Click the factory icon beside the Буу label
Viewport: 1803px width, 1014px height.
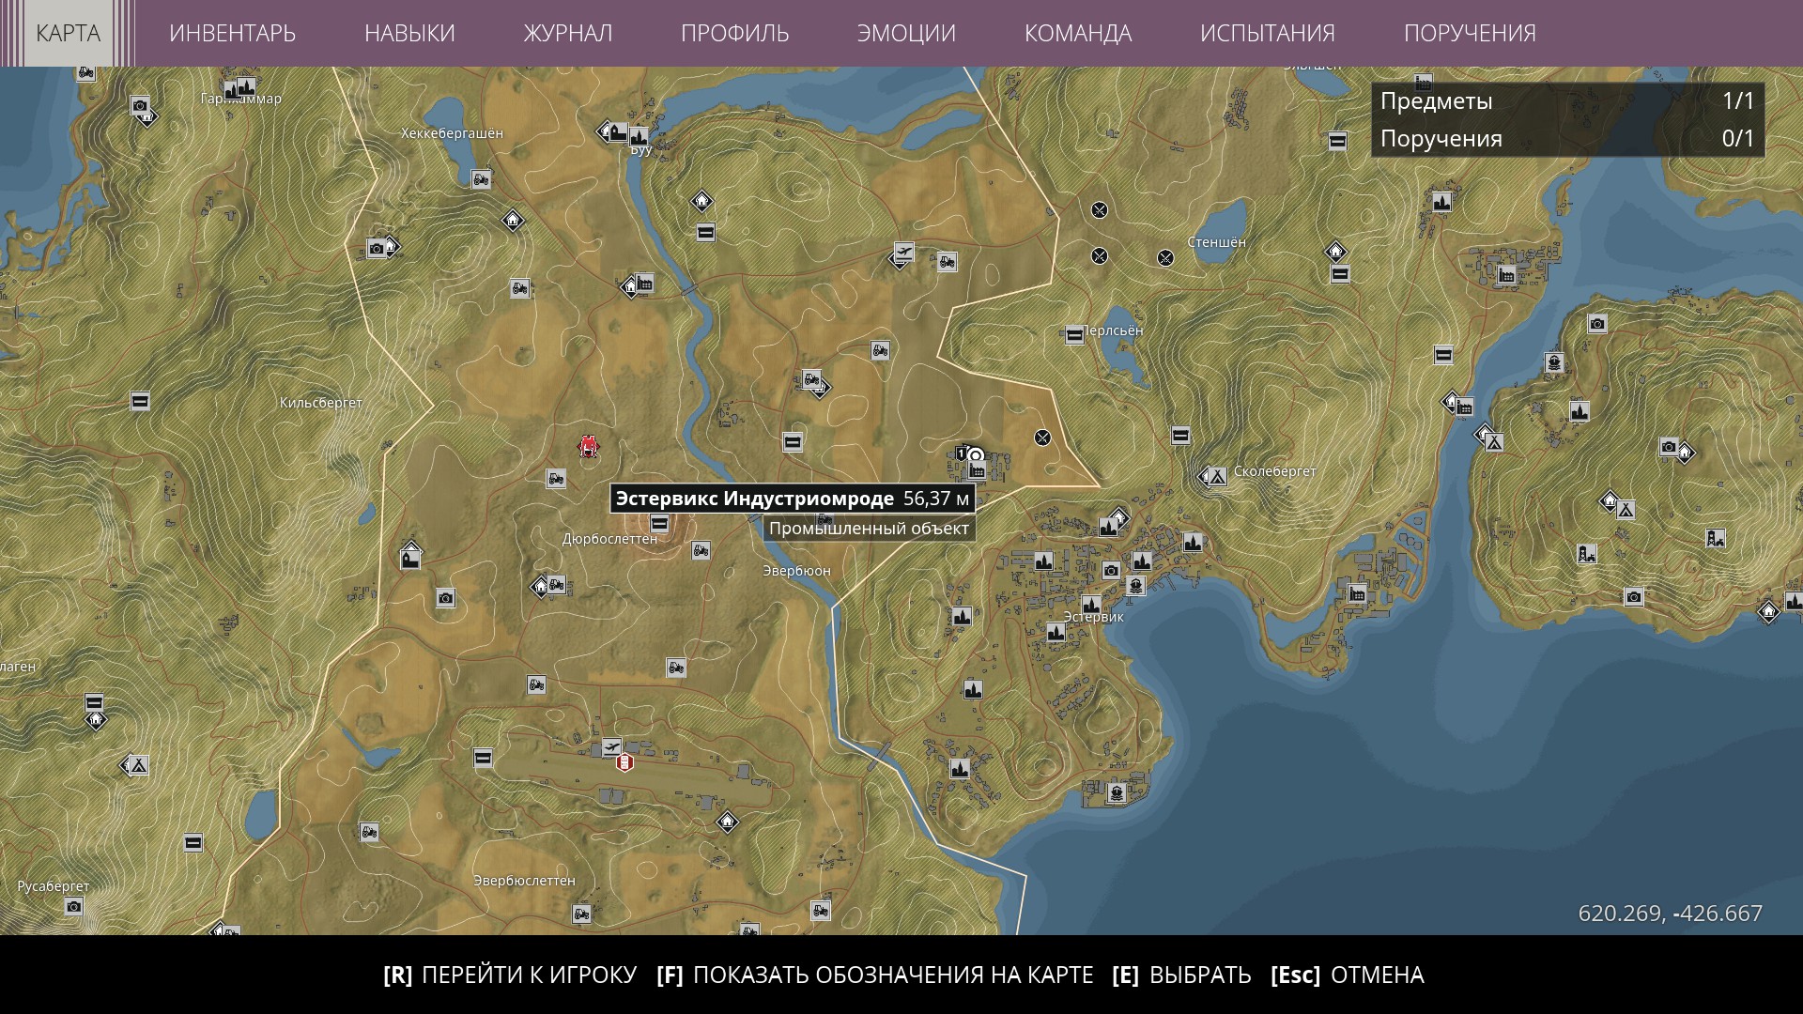(639, 136)
